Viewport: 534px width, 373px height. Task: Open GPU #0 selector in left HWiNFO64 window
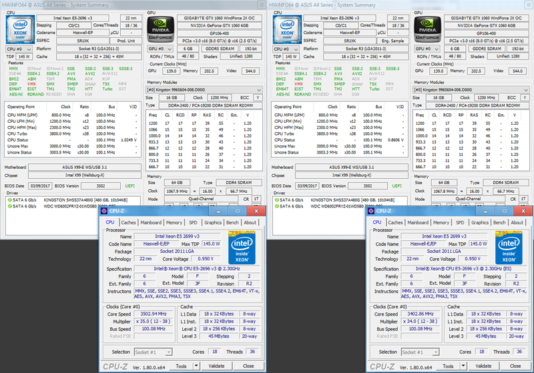(160, 49)
